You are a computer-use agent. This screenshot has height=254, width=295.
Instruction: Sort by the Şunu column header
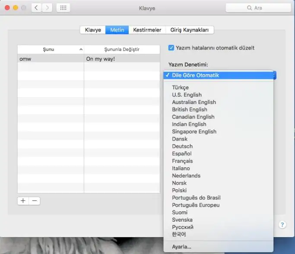tap(51, 49)
